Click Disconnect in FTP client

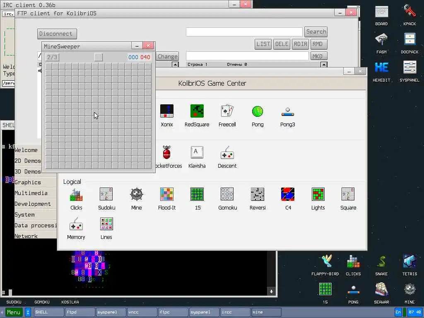coord(57,34)
